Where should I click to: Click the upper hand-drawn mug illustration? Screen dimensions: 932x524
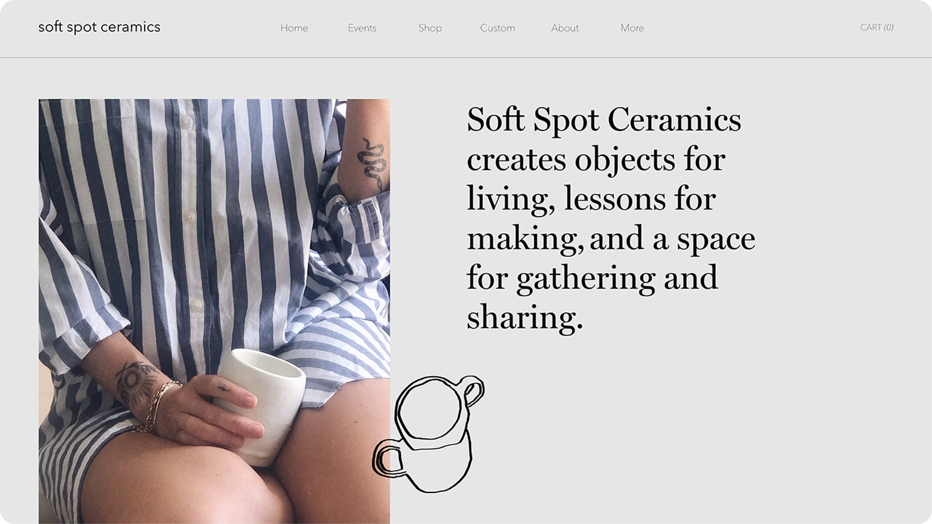(438, 412)
